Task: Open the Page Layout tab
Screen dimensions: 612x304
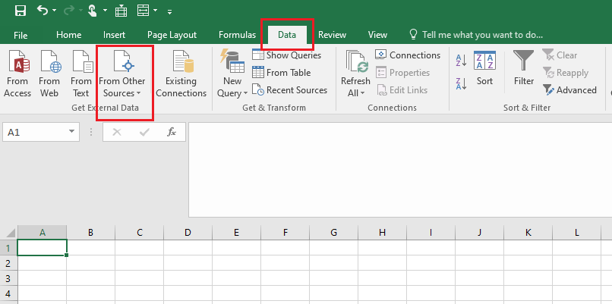Action: click(172, 35)
